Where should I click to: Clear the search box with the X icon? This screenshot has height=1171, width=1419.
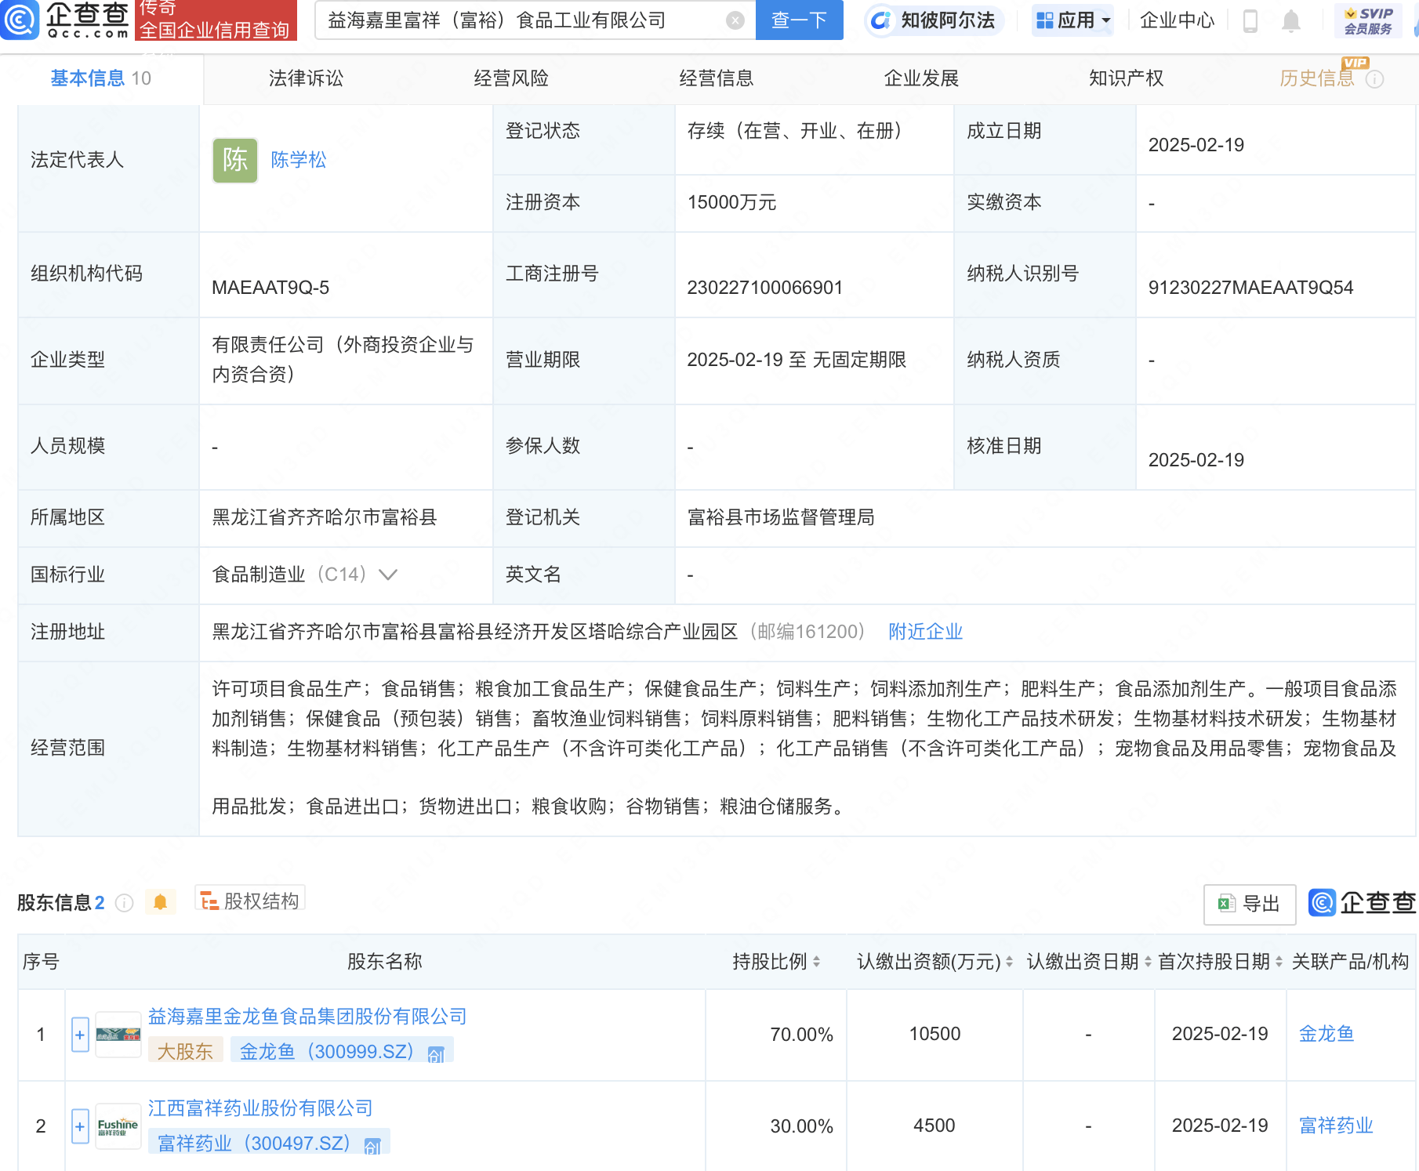pos(735,20)
